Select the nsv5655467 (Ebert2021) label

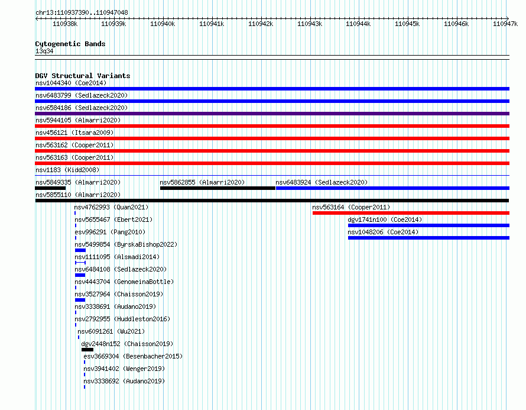tap(113, 219)
